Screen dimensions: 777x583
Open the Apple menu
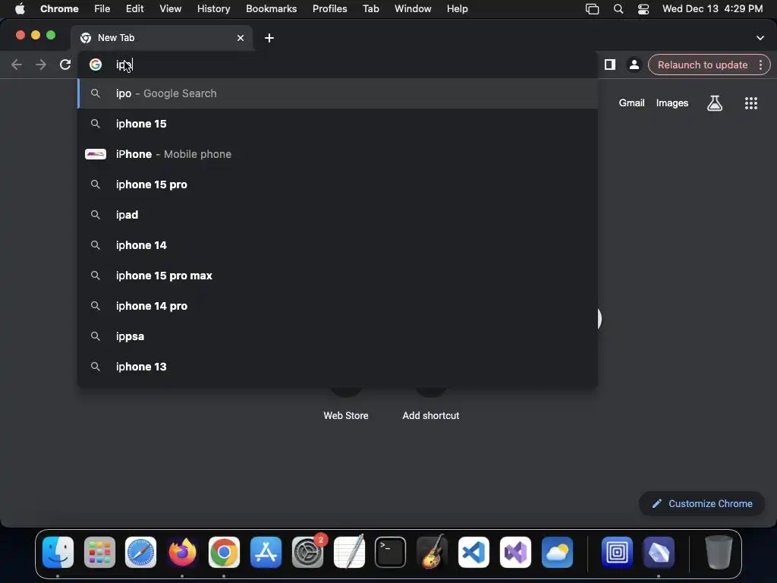pos(20,8)
